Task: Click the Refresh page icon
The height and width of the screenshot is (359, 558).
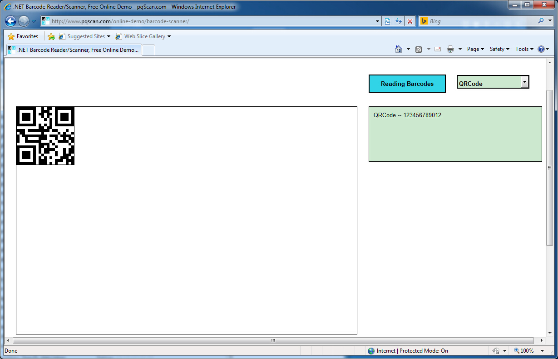Action: pos(399,21)
